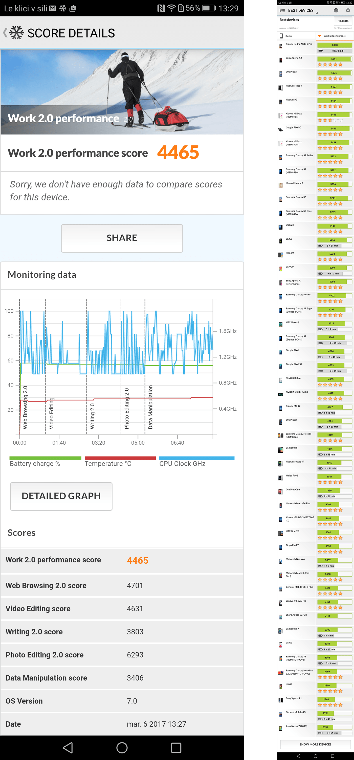Tap the Temperature °C red legend
This screenshot has height=760, width=354.
120,461
